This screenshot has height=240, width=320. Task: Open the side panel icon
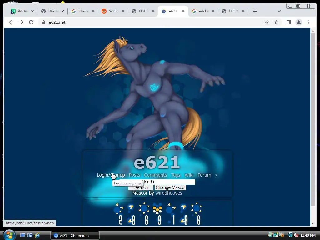coord(288,22)
